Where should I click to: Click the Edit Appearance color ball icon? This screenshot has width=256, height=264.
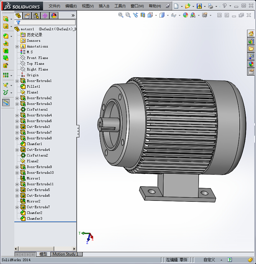coord(186,15)
